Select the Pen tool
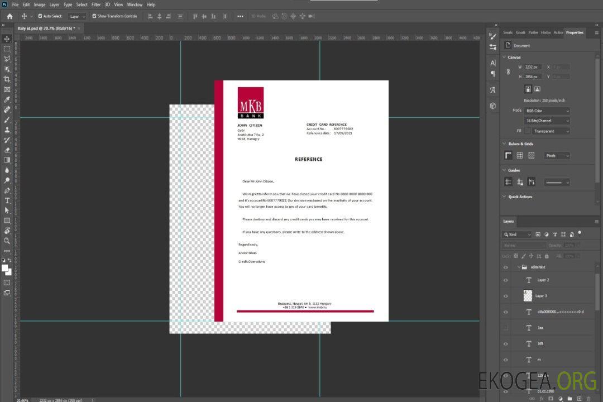 (7, 190)
